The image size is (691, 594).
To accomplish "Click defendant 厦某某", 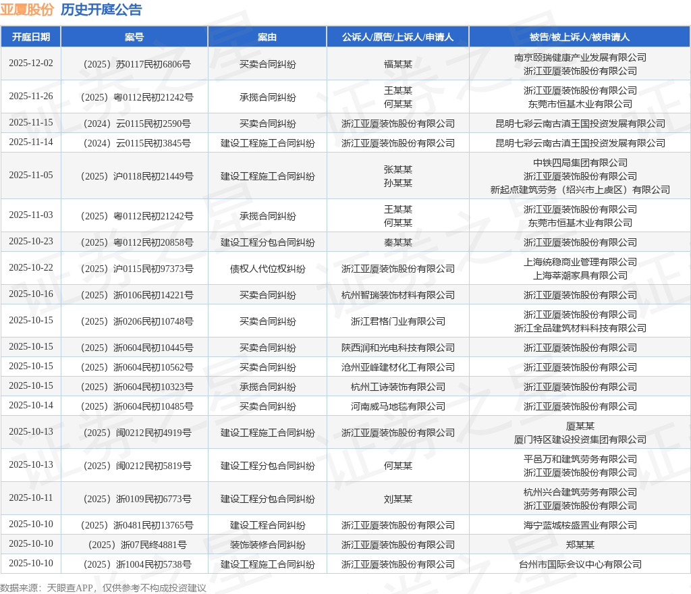I will pos(580,426).
